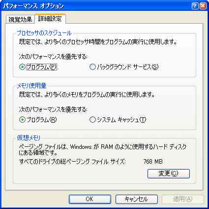Choose the バックグラウンド サービス(S) radio option
Screen dimensions: 209x209
[124, 67]
